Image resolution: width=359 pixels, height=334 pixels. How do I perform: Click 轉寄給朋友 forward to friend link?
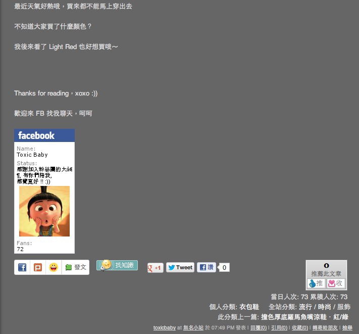(x=325, y=328)
